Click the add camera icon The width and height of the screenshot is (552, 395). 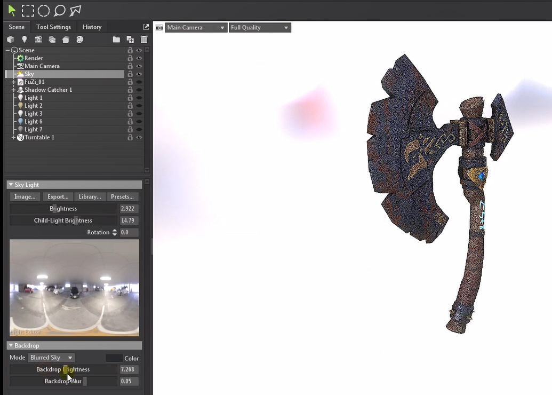(38, 39)
